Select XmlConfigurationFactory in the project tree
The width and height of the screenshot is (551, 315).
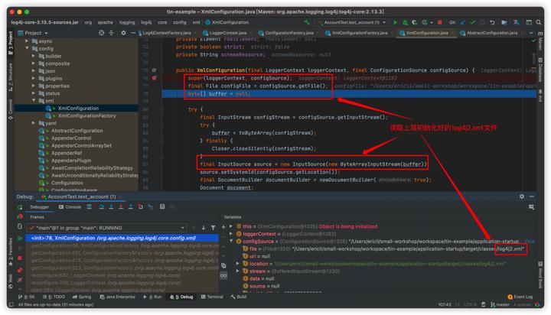pyautogui.click(x=86, y=115)
